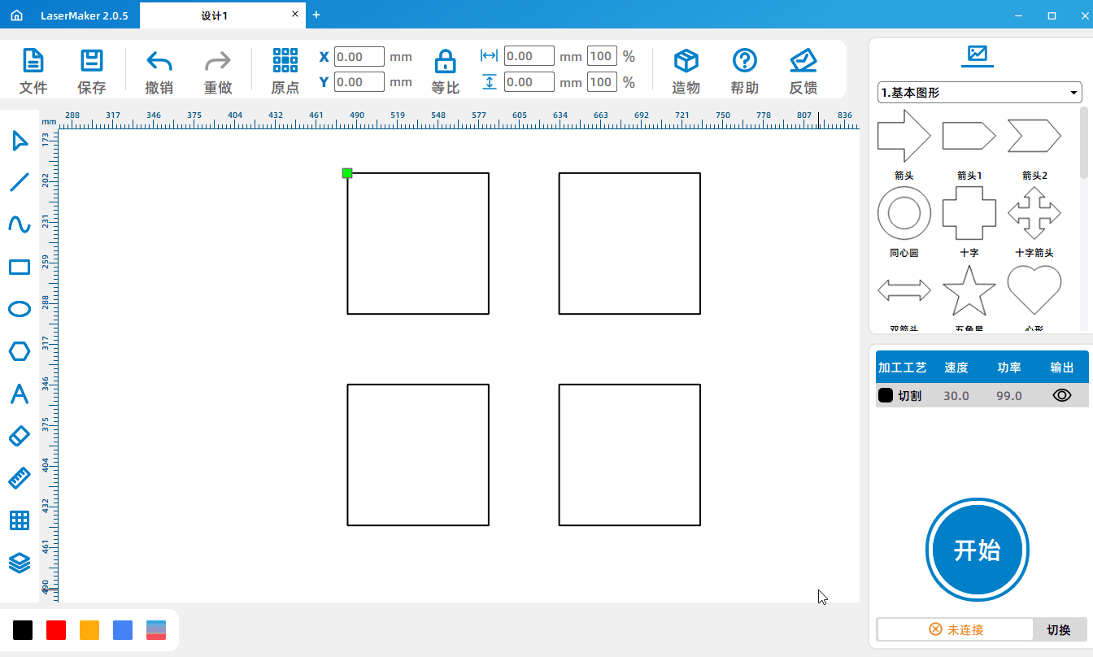The width and height of the screenshot is (1093, 657).
Task: Insert the heart shape
Action: (x=1034, y=290)
